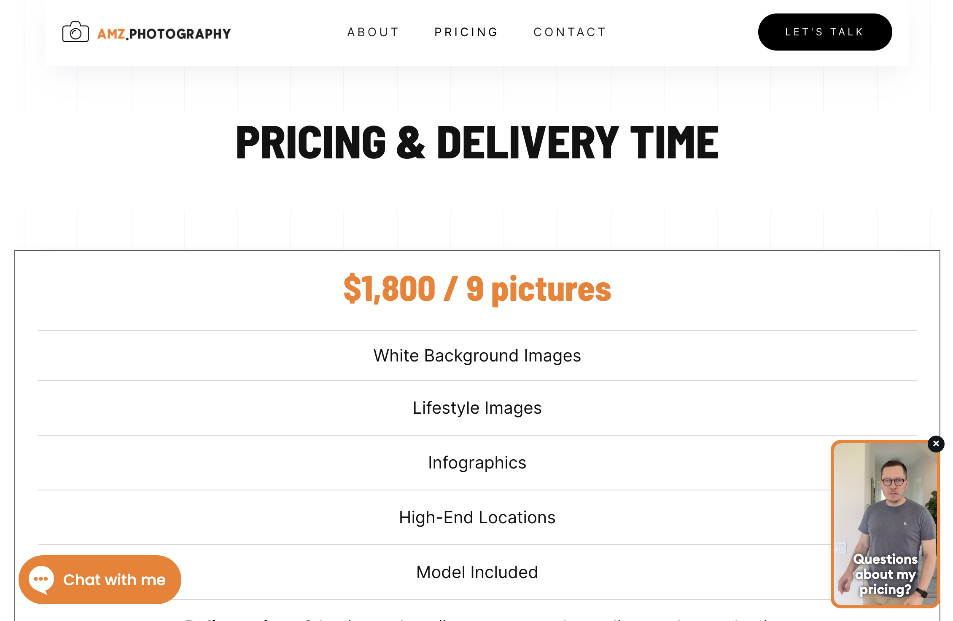Image resolution: width=953 pixels, height=621 pixels.
Task: Select the Lifestyle Images row
Action: [x=477, y=408]
